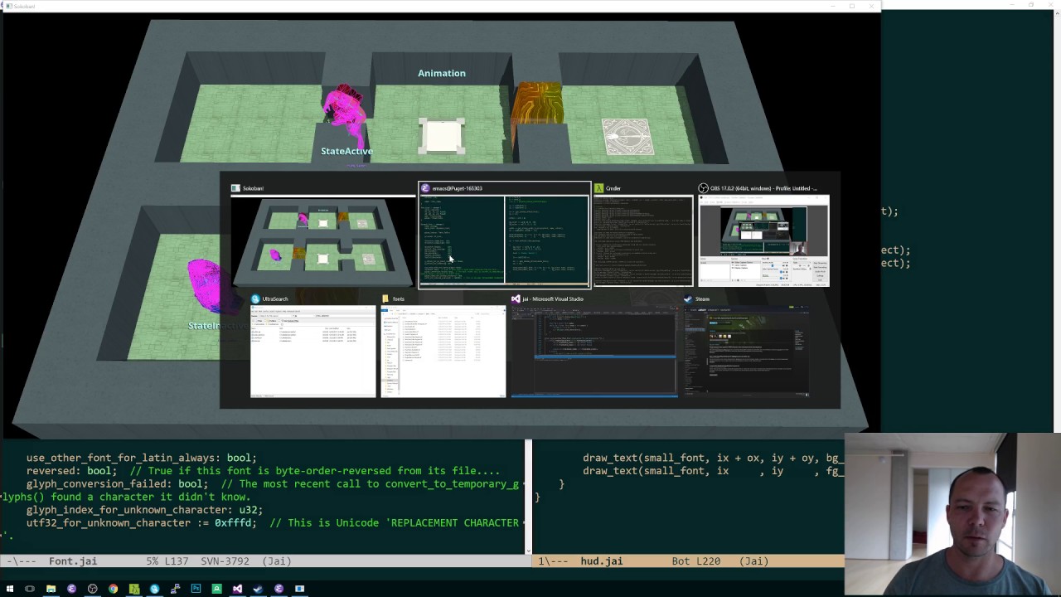Switch to the Sokoban! window thumbnail
The height and width of the screenshot is (597, 1061).
(x=323, y=235)
